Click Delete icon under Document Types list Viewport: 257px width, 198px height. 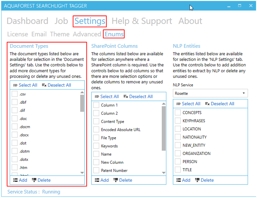[34, 180]
